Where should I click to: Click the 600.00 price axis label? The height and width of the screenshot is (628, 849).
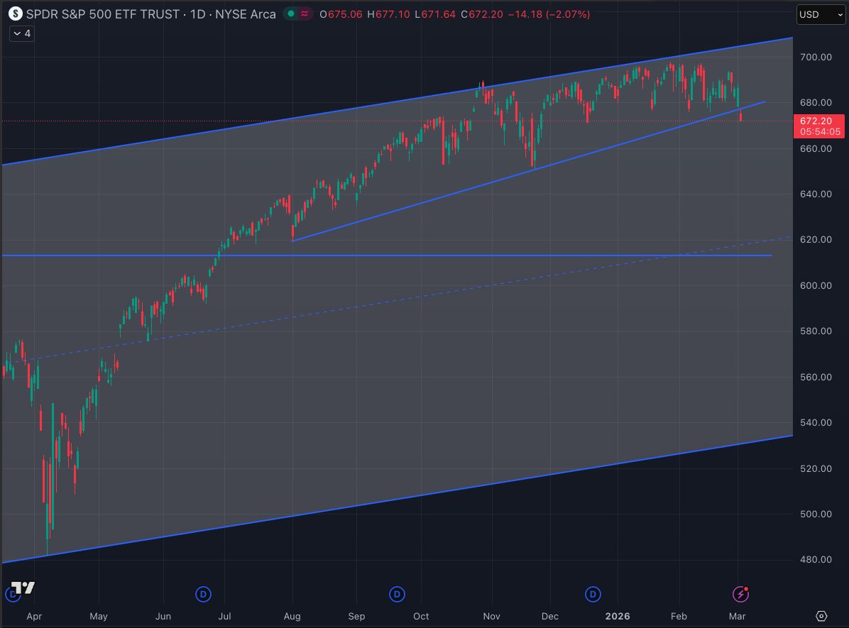coord(816,285)
